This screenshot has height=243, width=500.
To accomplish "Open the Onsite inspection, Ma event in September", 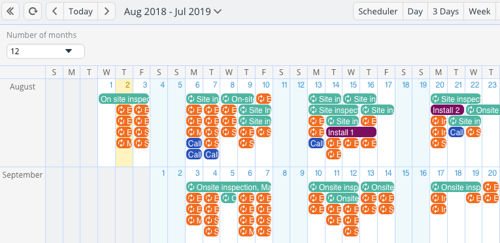I will pyautogui.click(x=229, y=187).
